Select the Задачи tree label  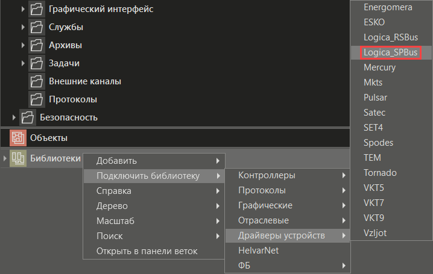point(64,63)
